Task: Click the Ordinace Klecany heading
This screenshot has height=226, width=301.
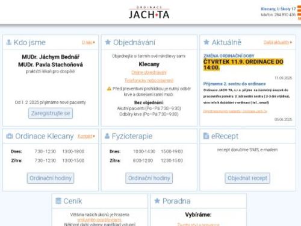Action: 45,136
